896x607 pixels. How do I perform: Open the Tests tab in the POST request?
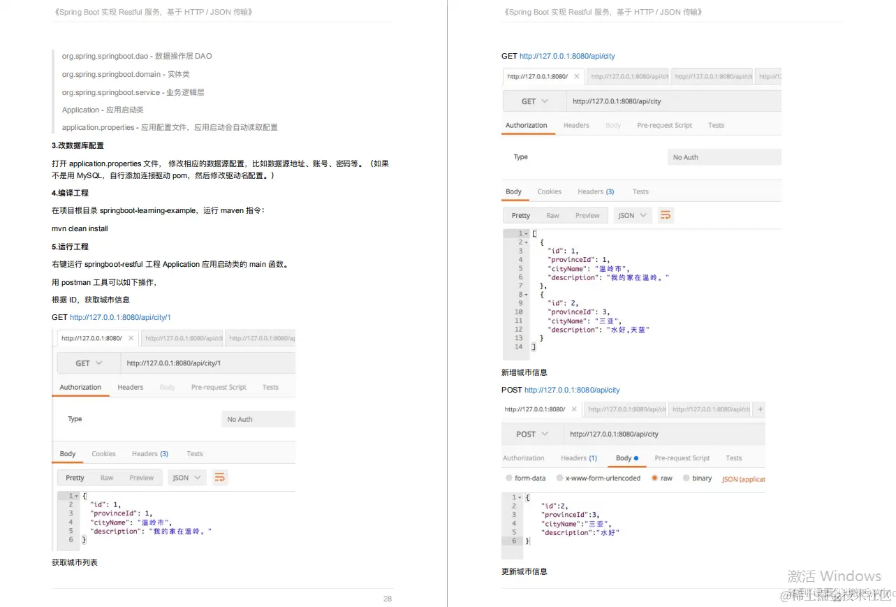point(733,458)
